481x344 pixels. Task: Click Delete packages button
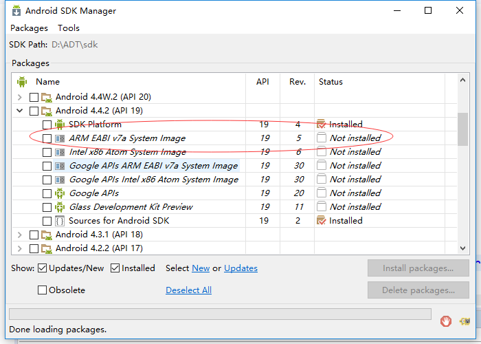point(418,290)
